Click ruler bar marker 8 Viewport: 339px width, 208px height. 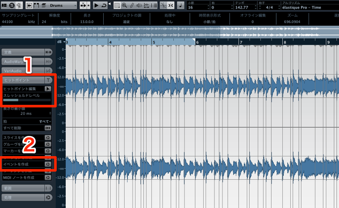click(285, 42)
